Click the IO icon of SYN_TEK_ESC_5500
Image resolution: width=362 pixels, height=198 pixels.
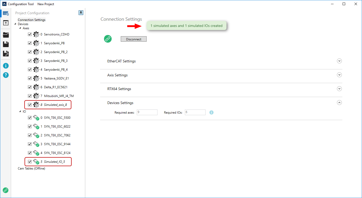(36, 118)
